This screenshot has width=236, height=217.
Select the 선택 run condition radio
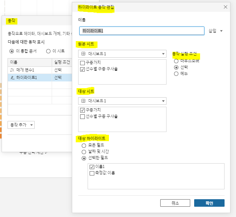pyautogui.click(x=176, y=67)
